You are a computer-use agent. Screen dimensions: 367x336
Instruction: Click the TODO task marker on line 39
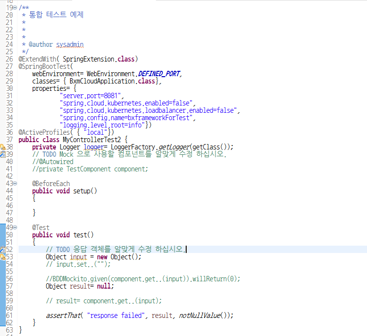pyautogui.click(x=2, y=154)
